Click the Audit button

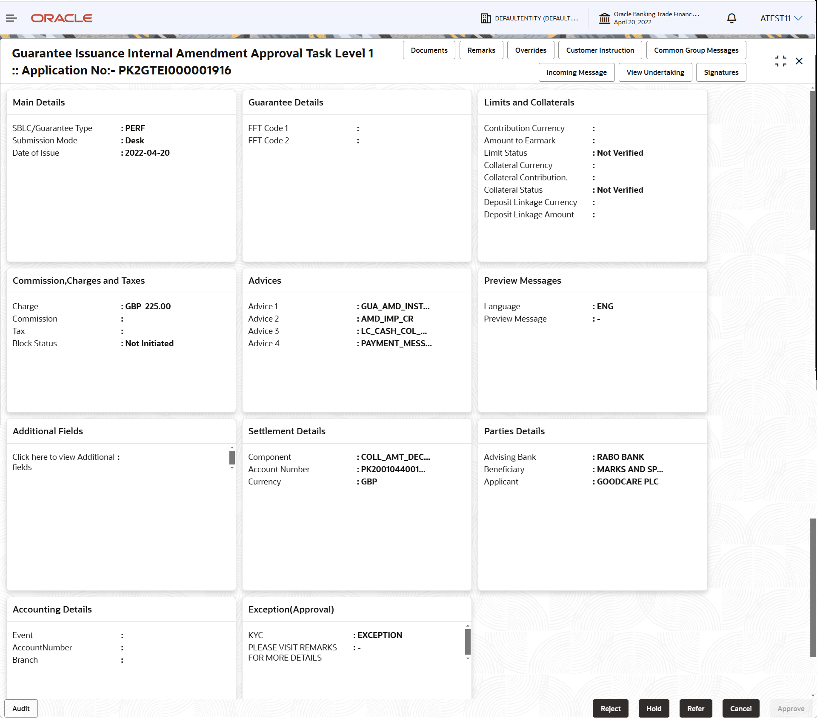[21, 709]
